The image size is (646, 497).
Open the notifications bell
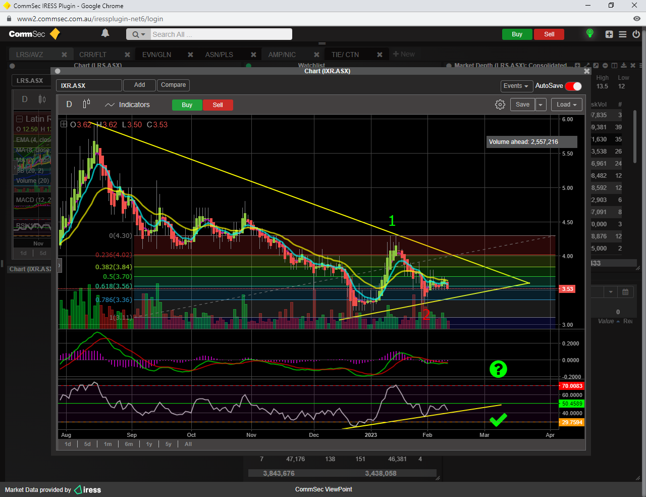105,33
